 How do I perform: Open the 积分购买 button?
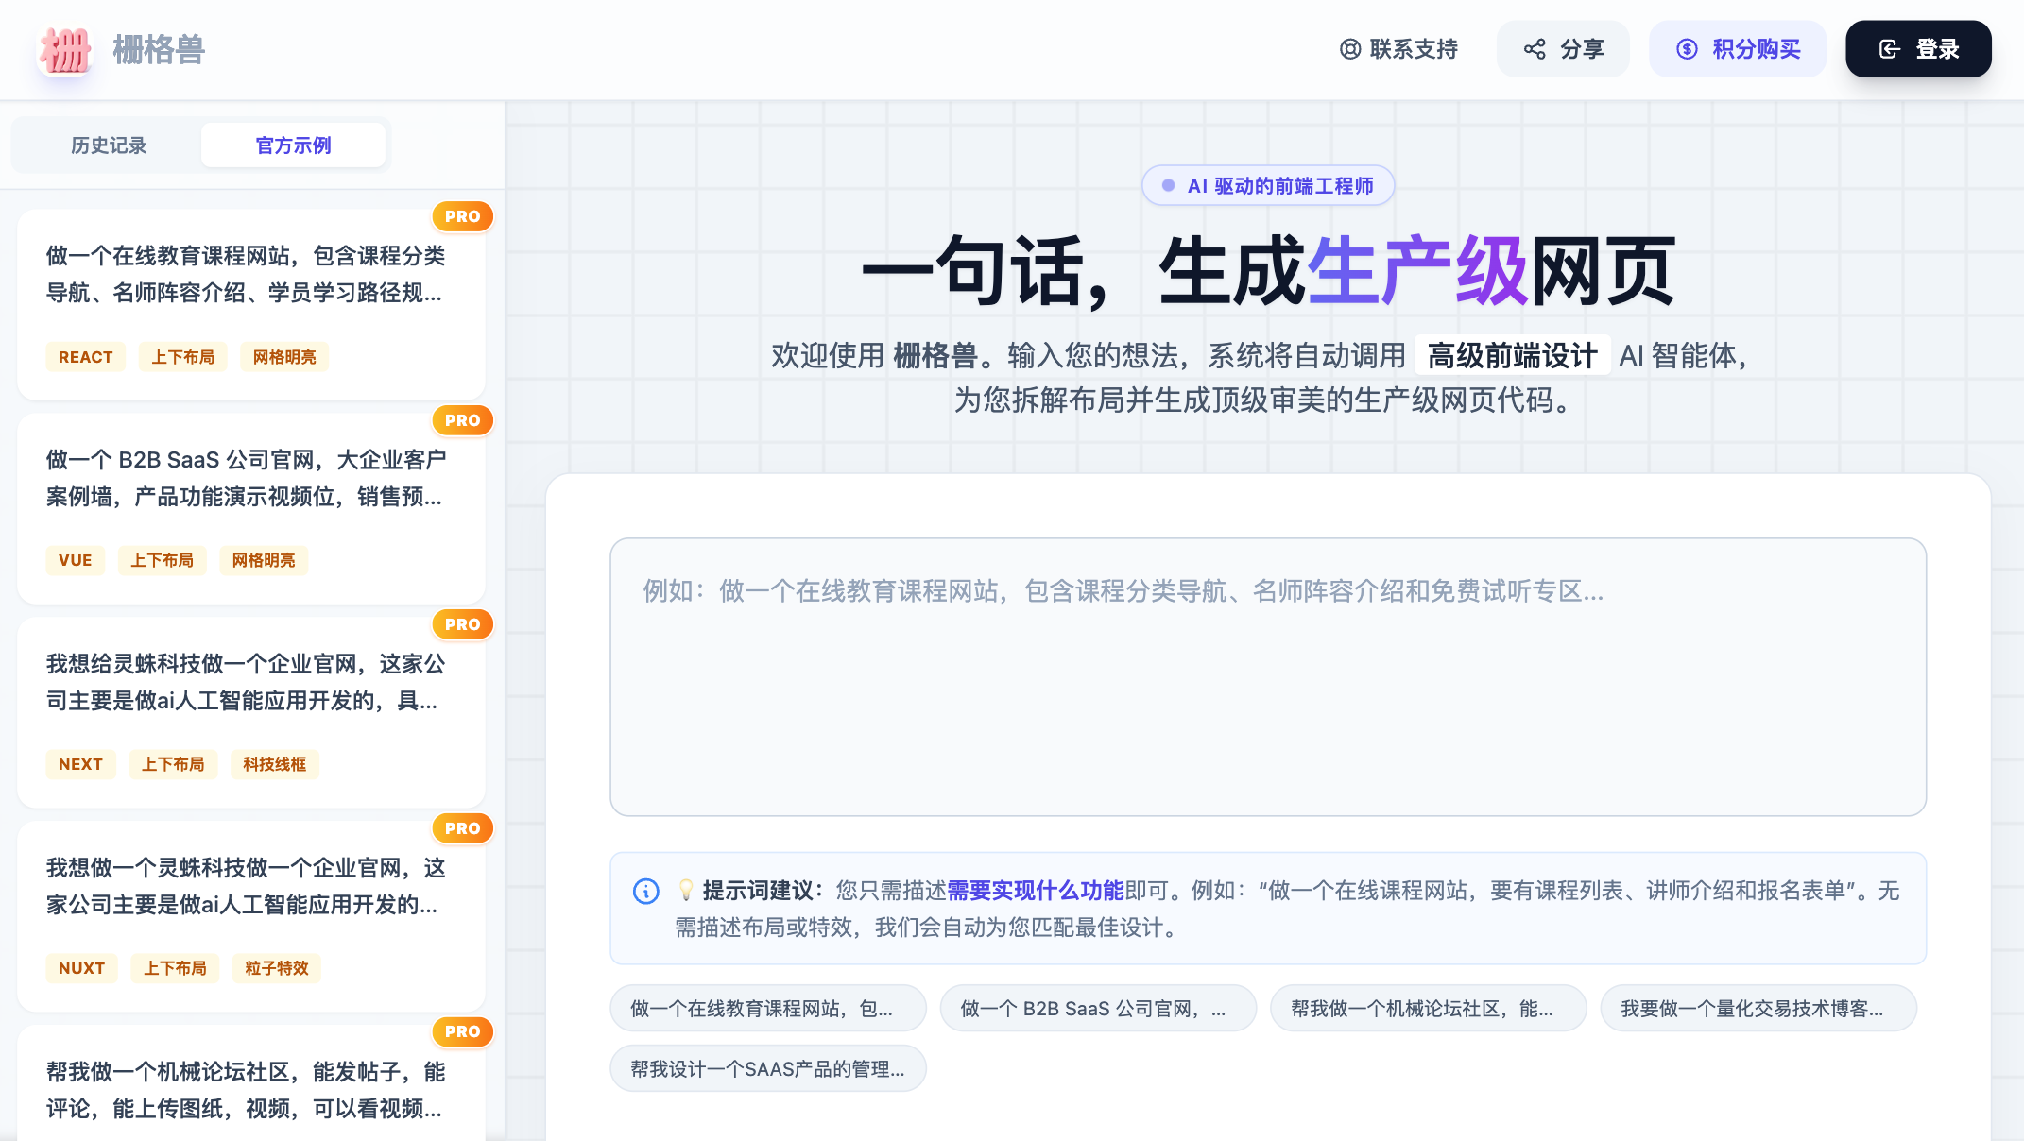[x=1738, y=49]
